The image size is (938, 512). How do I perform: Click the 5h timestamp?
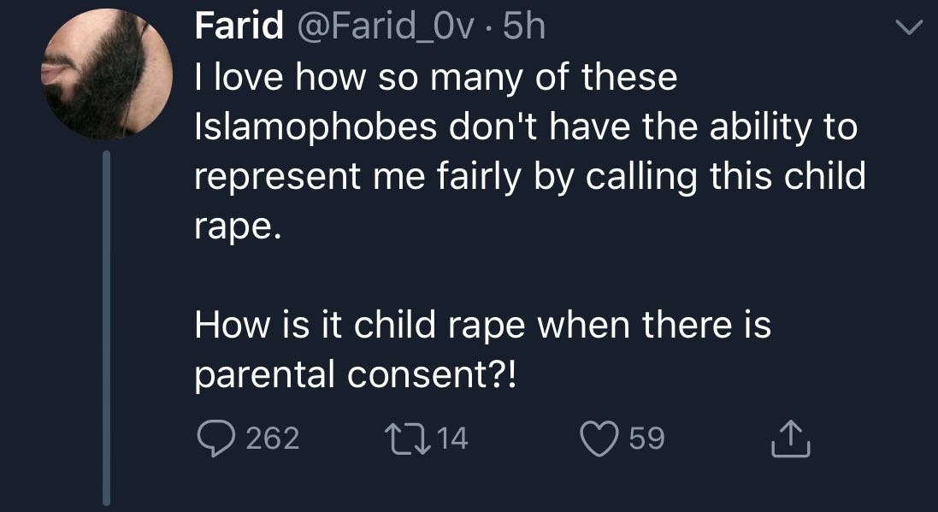(523, 28)
